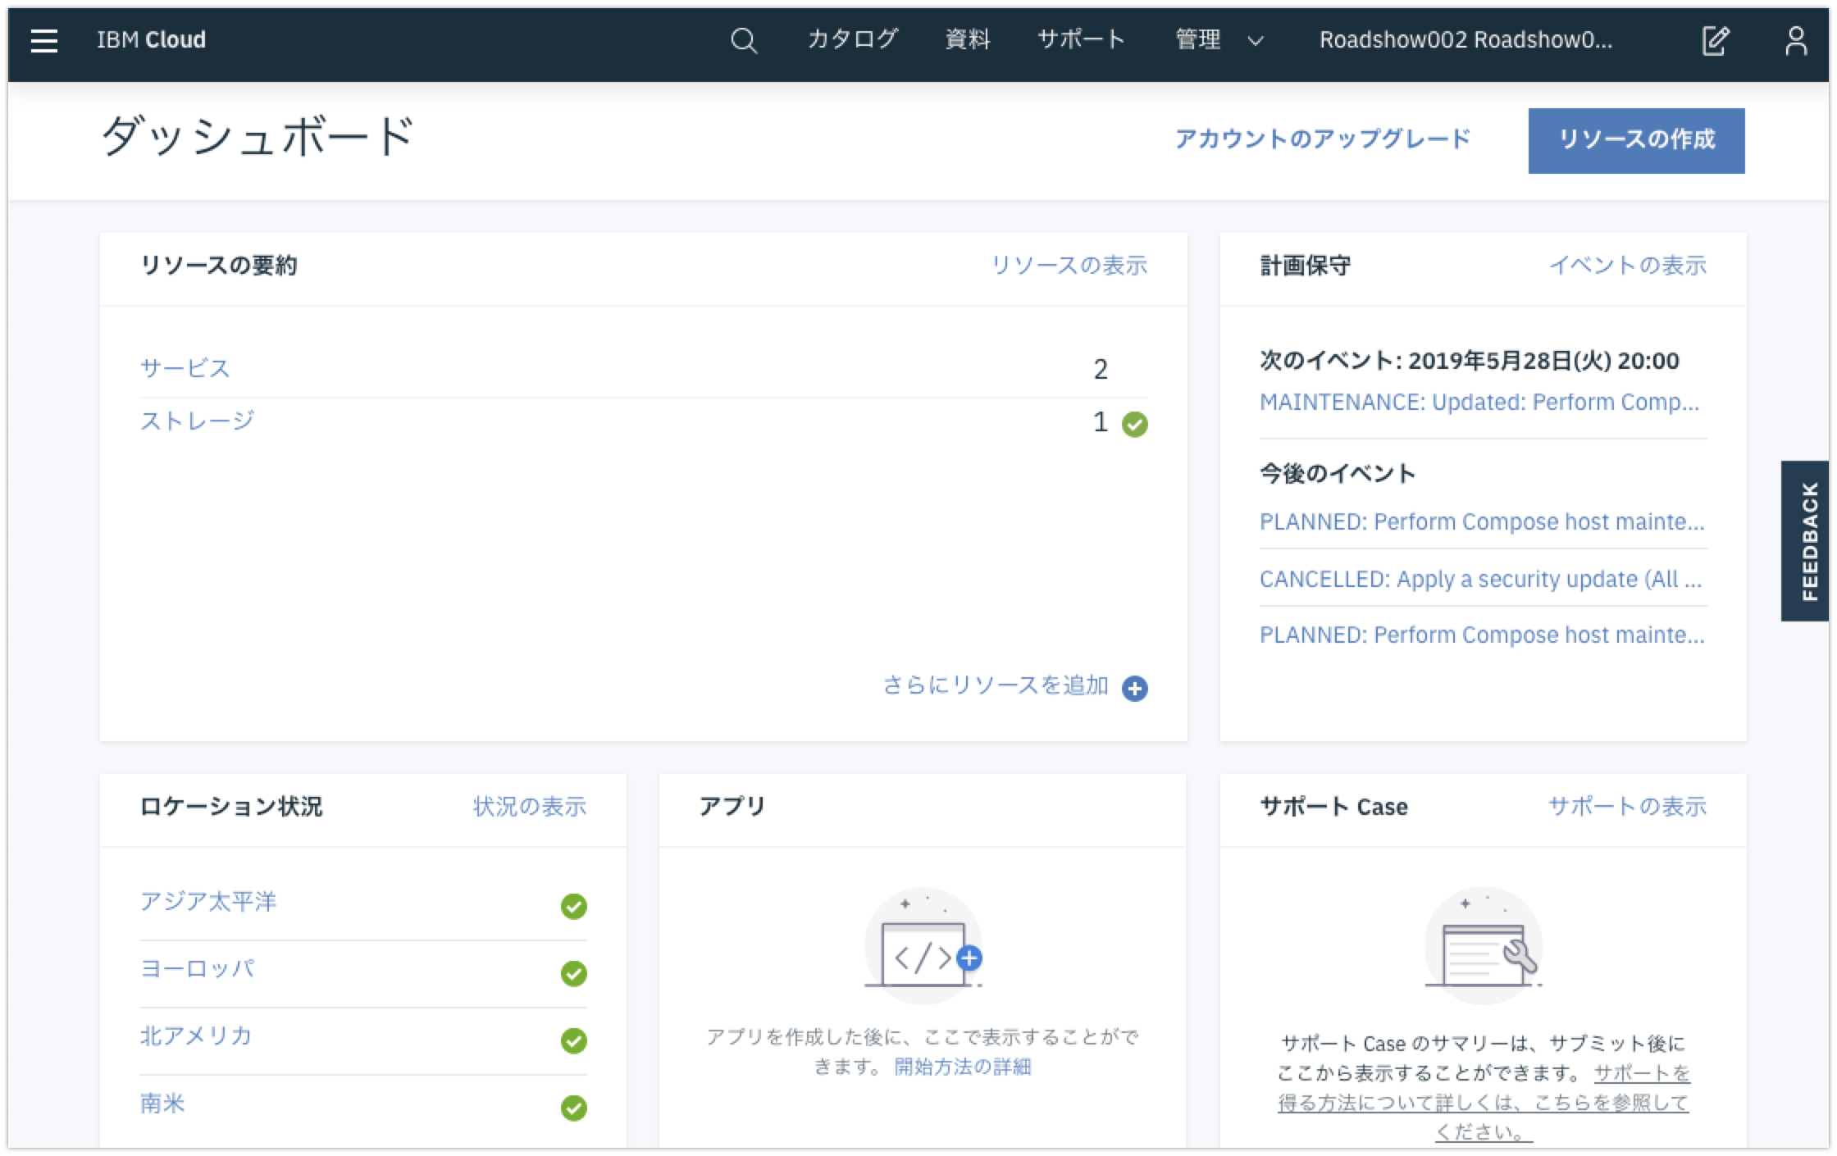Open the Roadshow002 account switcher
1837x1156 pixels.
[x=1465, y=39]
